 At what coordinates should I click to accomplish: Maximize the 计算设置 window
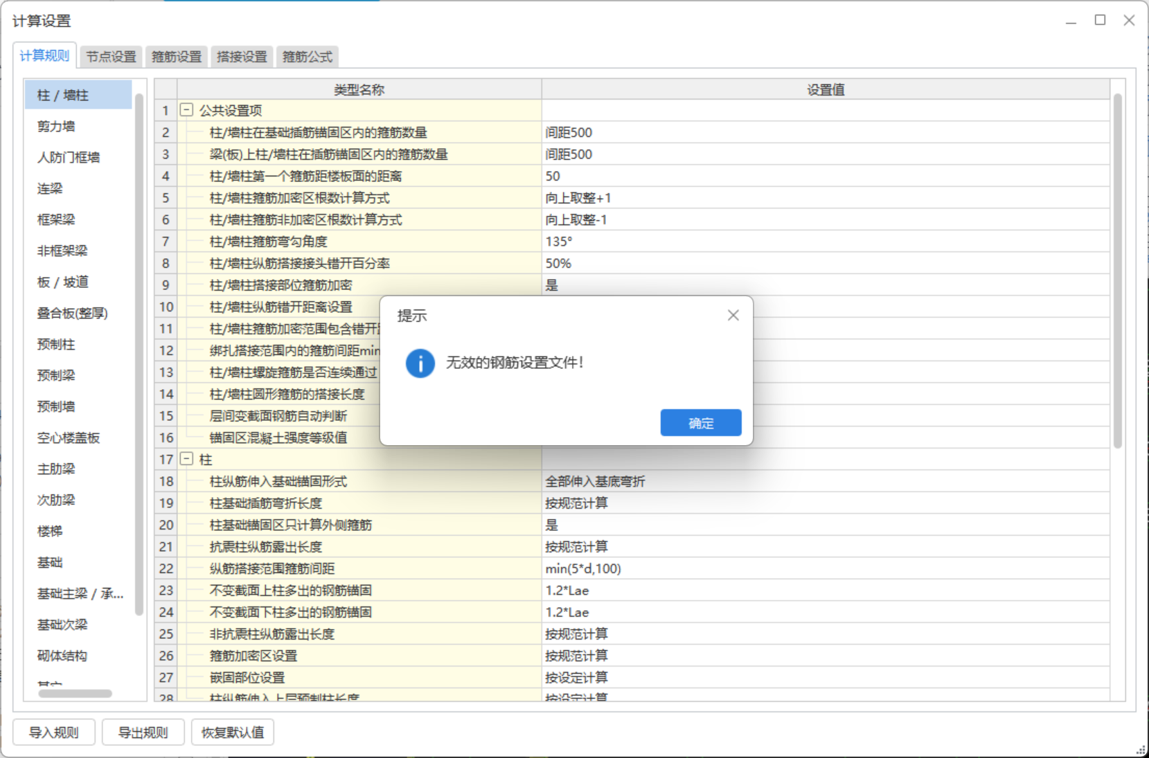(x=1100, y=20)
